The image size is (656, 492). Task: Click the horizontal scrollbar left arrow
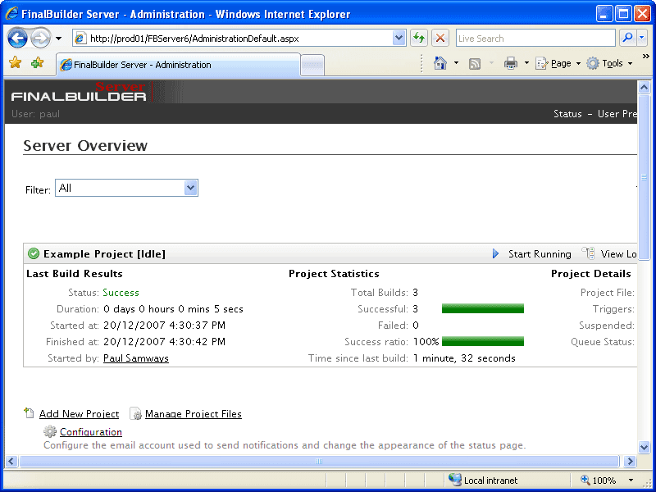point(11,462)
